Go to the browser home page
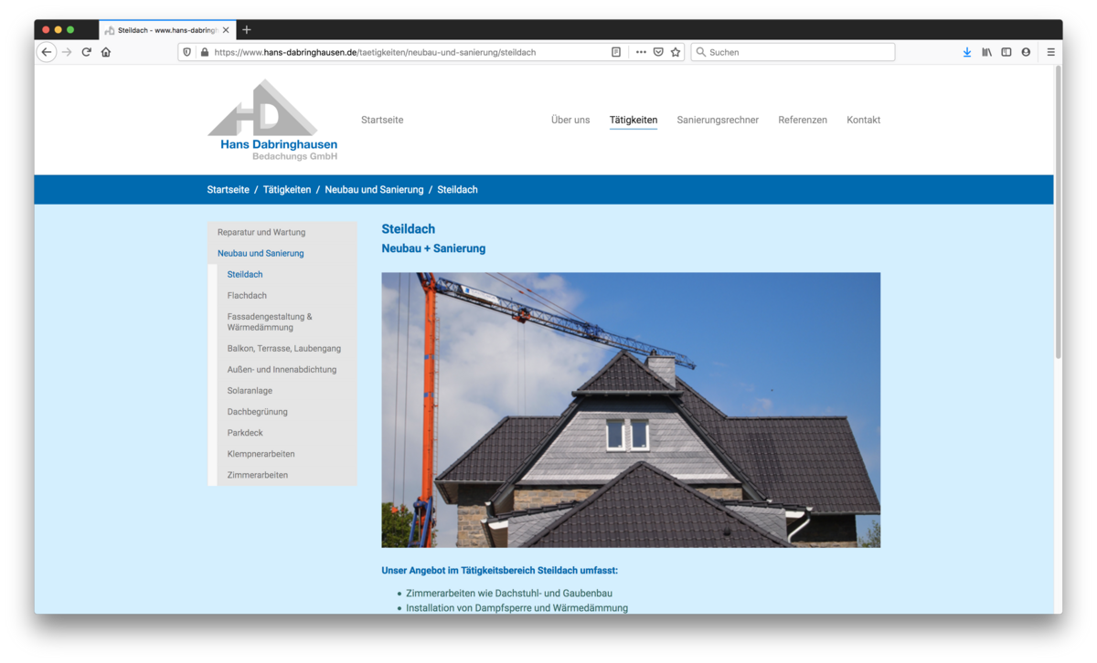The image size is (1097, 663). (106, 52)
